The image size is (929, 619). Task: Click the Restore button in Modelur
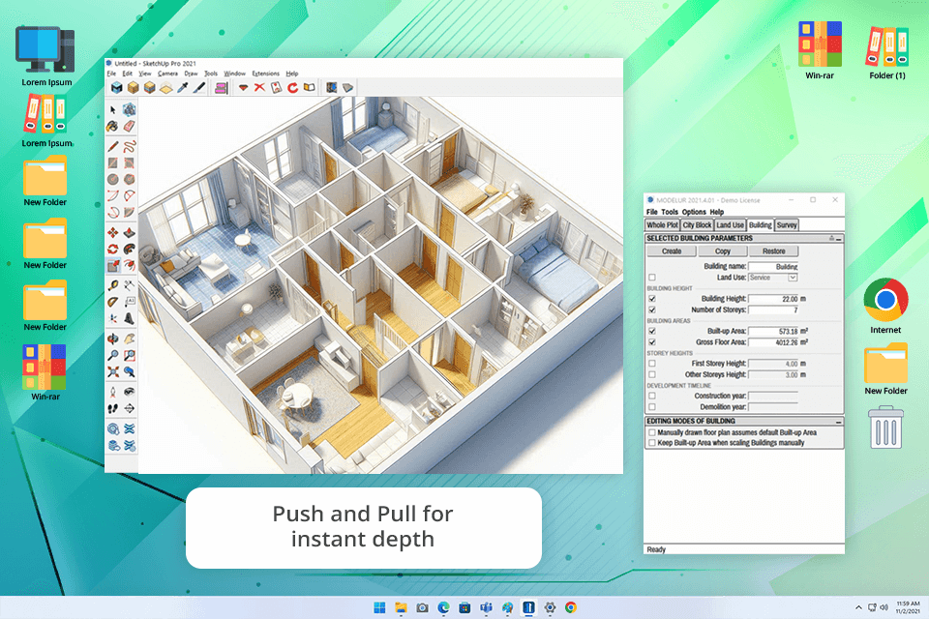click(x=774, y=251)
